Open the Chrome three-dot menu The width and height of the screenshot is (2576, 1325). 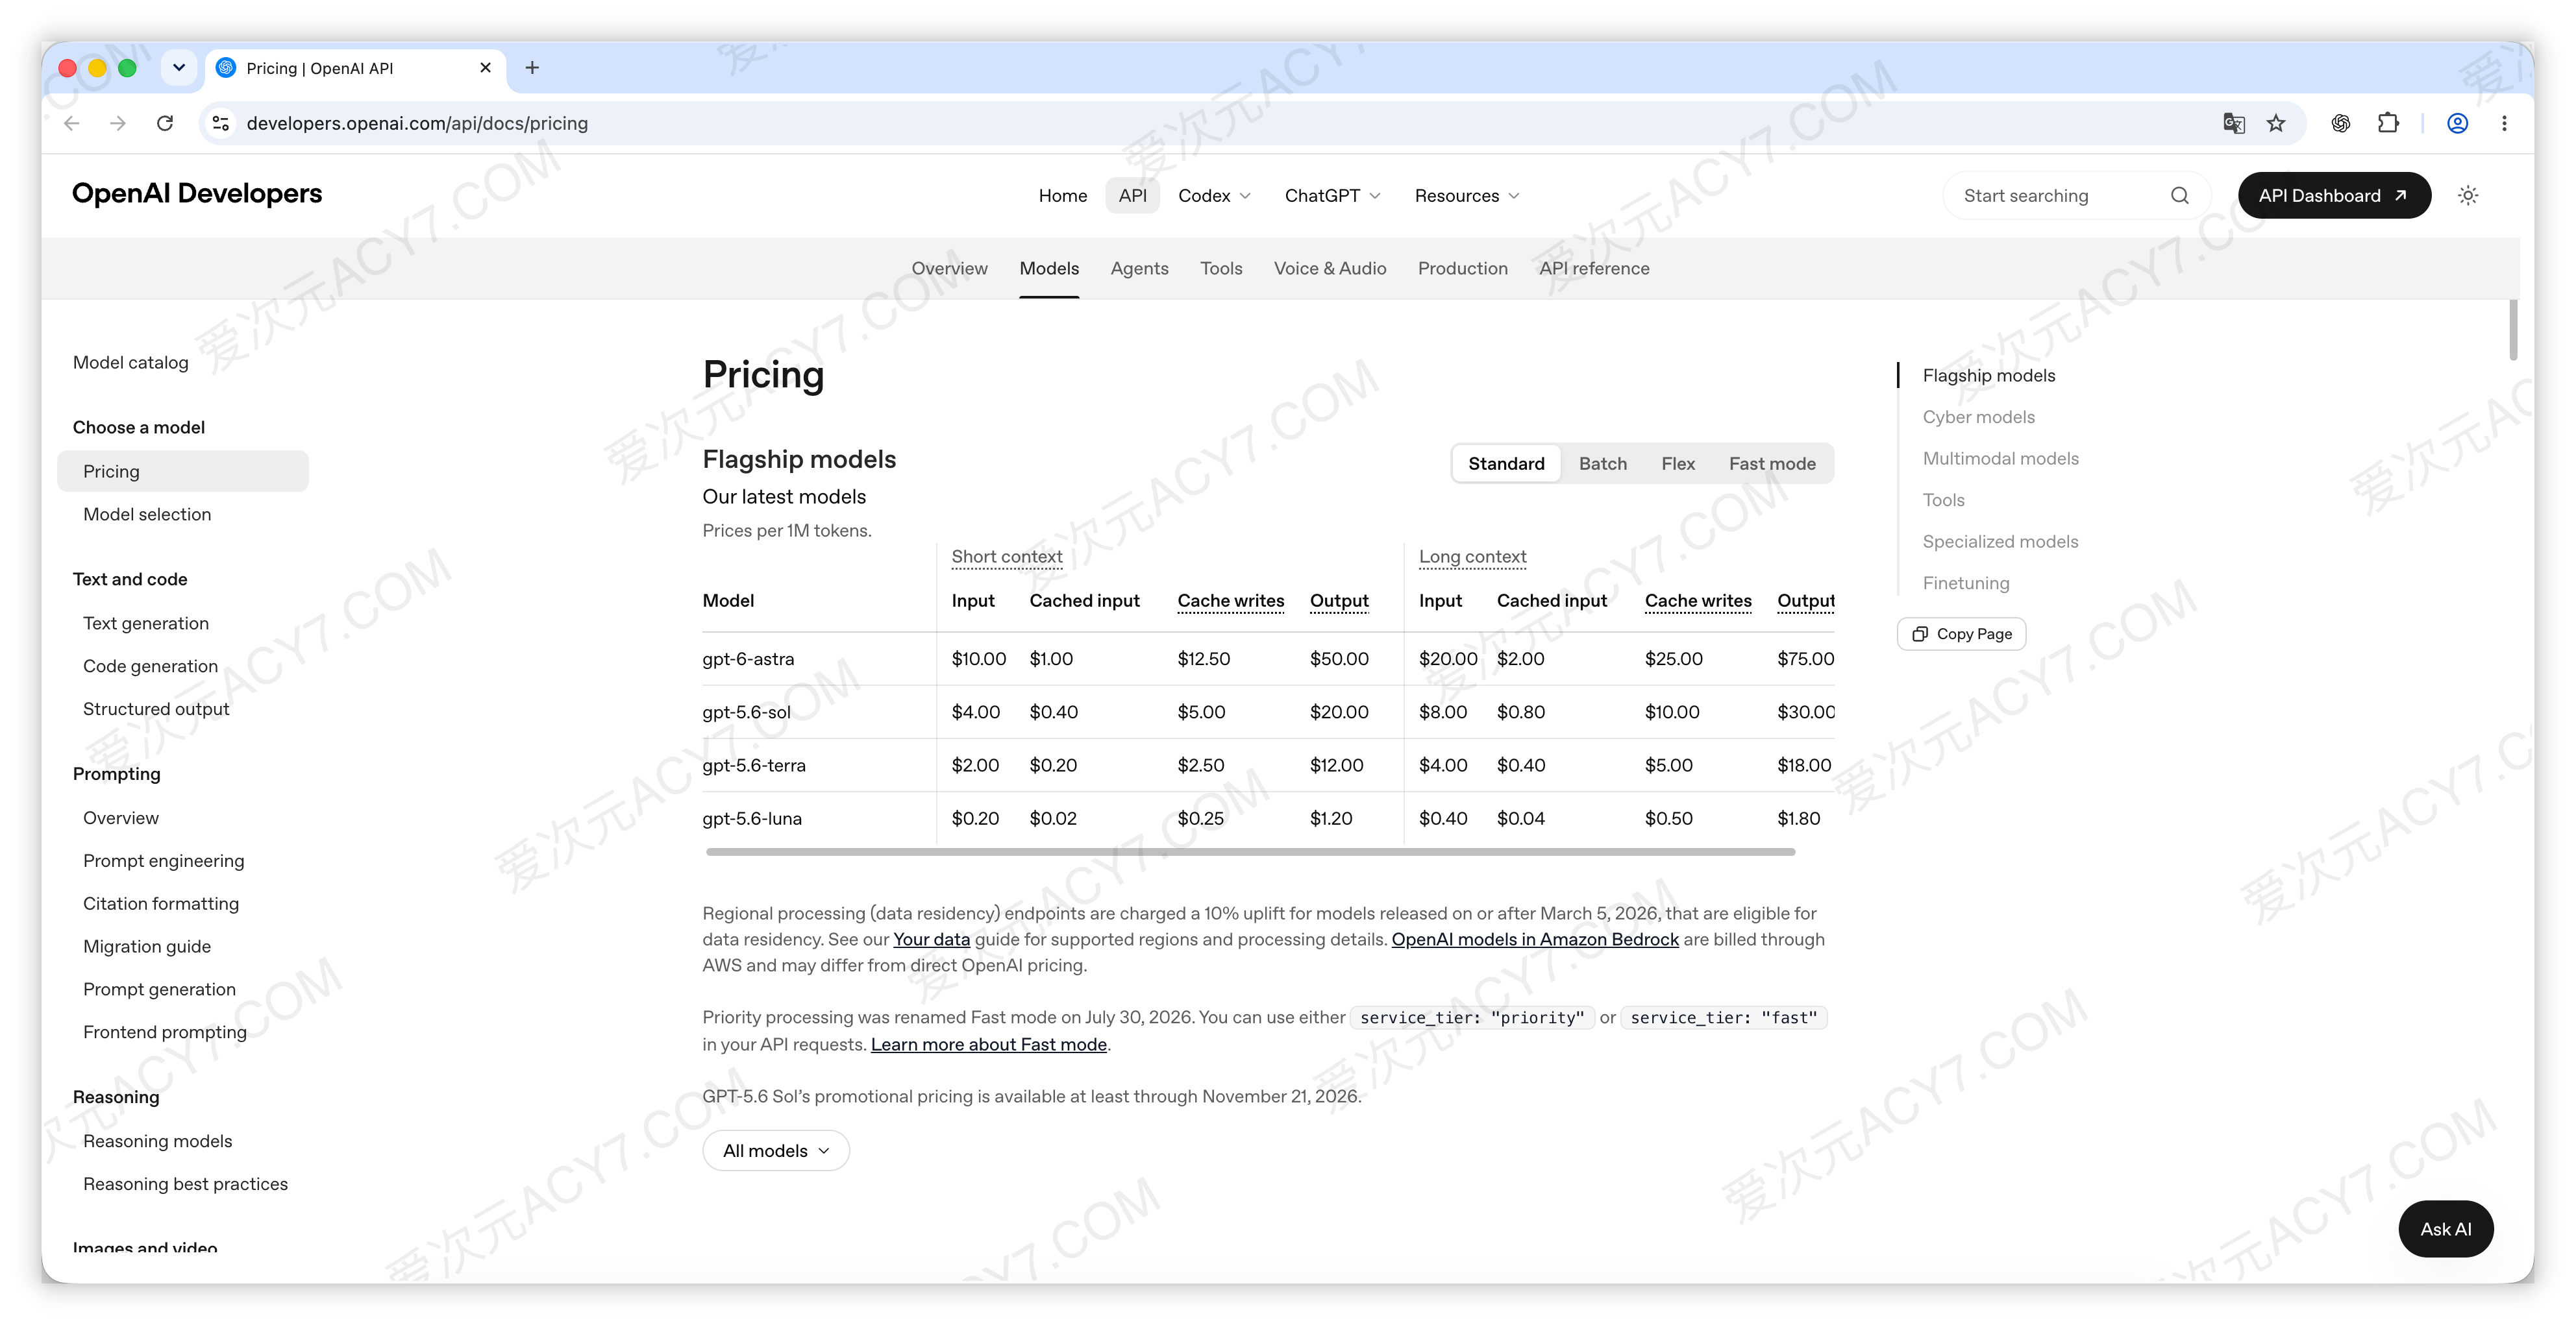pyautogui.click(x=2504, y=123)
